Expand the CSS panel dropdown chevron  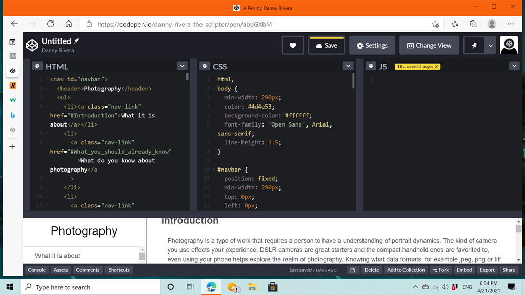[348, 66]
